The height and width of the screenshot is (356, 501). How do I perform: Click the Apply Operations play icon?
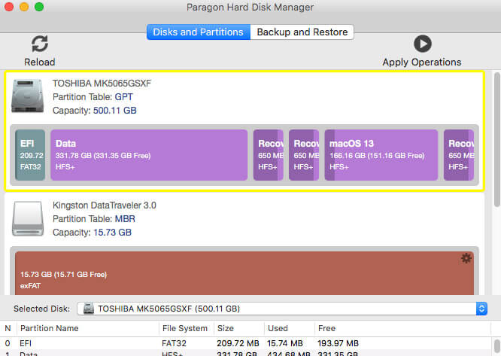[x=422, y=44]
